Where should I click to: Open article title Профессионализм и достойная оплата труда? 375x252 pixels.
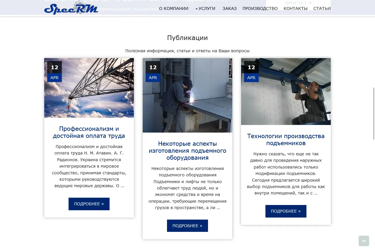point(89,132)
